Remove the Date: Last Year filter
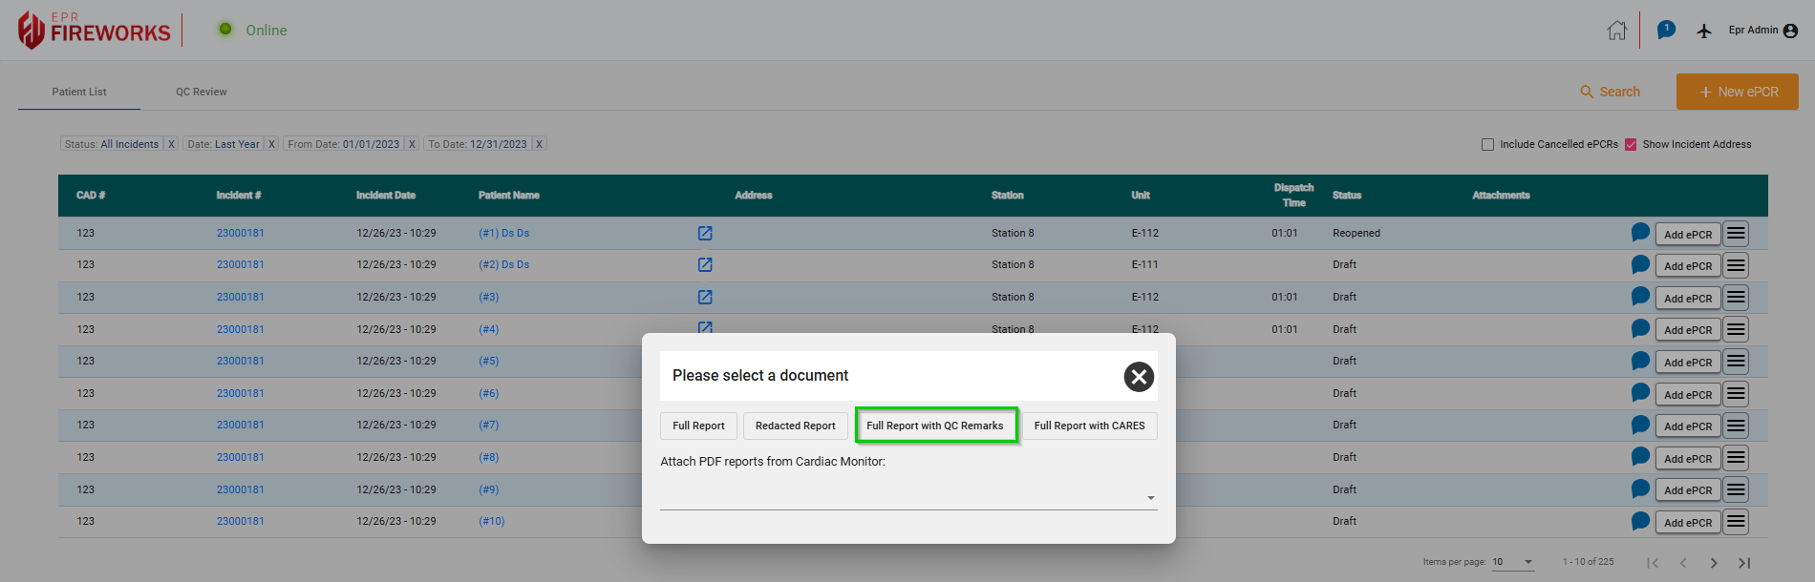The width and height of the screenshot is (1815, 582). click(x=271, y=144)
